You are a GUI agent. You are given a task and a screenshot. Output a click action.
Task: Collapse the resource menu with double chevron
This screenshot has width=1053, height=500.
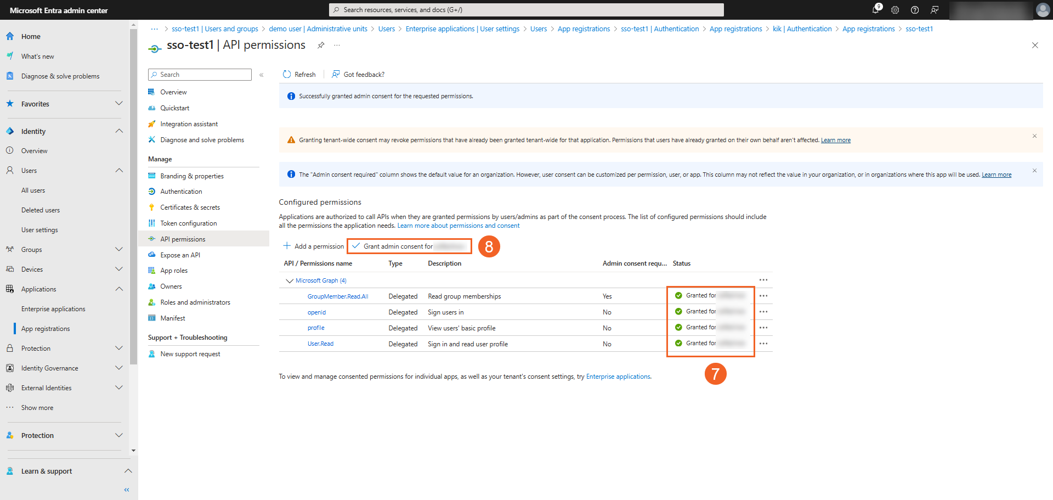262,75
